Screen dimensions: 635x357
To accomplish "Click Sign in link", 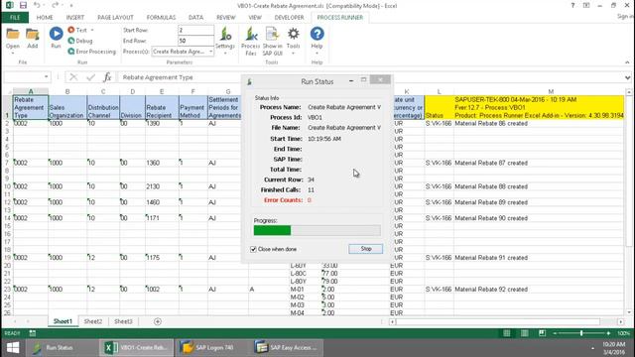I will coord(625,16).
